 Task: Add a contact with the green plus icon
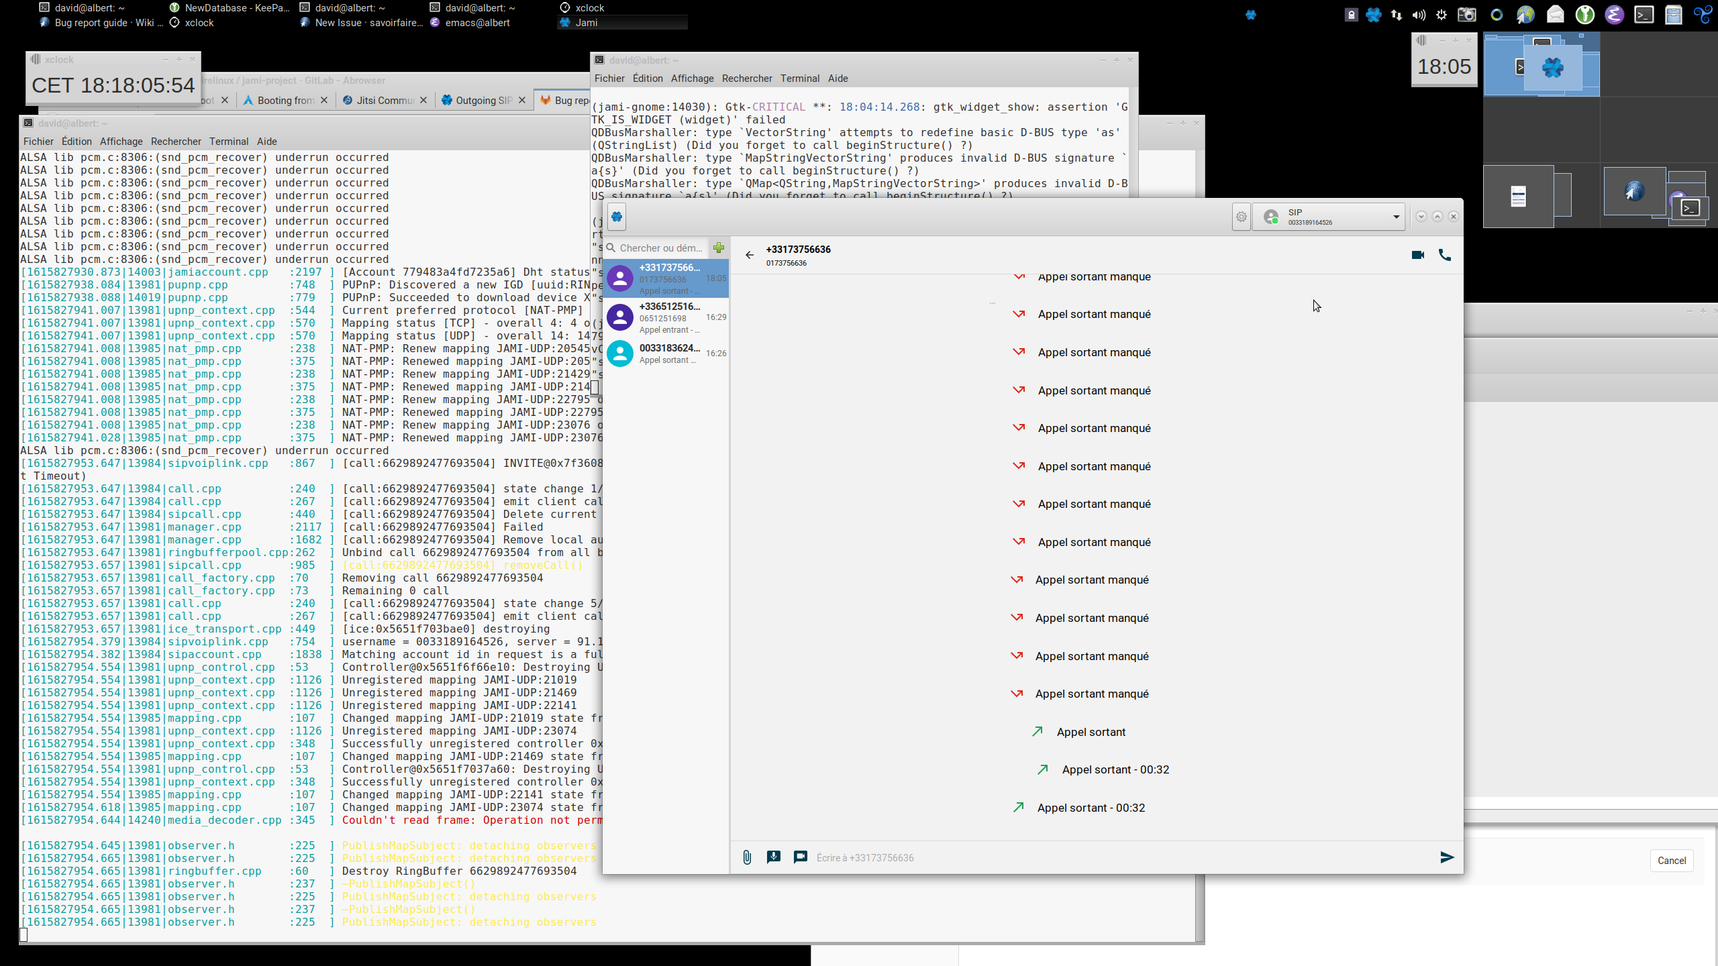pyautogui.click(x=719, y=248)
